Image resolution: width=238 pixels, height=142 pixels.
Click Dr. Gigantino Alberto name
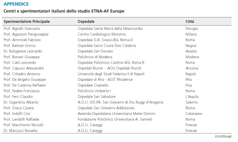point(21,102)
